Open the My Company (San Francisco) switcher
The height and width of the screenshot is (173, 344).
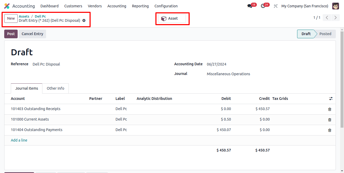tap(305, 6)
